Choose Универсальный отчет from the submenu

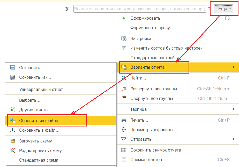[41, 89]
